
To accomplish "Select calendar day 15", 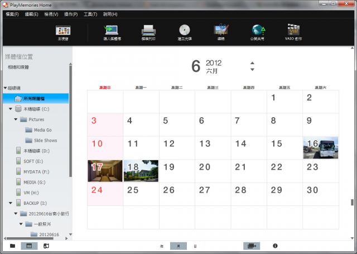I will point(284,148).
